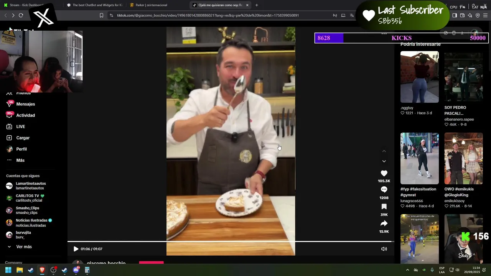Open the OWO #emikukis video thumbnail
The image size is (491, 276).
[463, 158]
